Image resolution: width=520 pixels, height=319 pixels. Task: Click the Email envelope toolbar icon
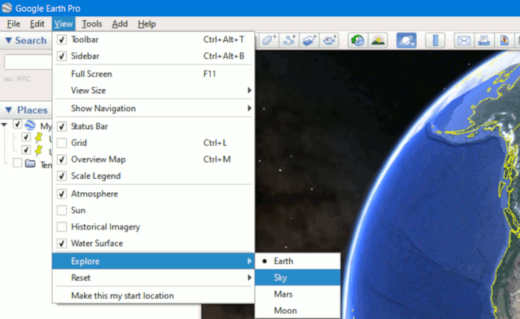click(464, 40)
